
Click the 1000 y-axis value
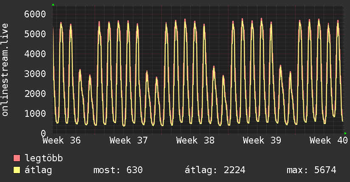35,113
